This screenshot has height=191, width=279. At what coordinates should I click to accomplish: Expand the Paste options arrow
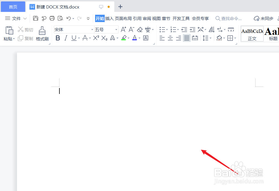[14, 39]
